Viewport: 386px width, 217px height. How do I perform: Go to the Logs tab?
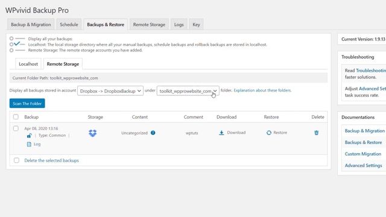pos(179,25)
